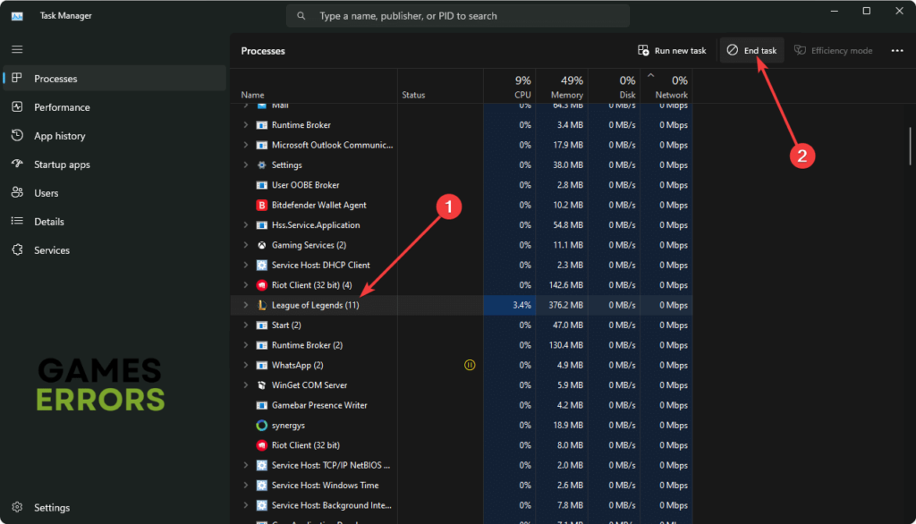Expand the League of Legends (11) group
The height and width of the screenshot is (524, 916).
pos(245,305)
